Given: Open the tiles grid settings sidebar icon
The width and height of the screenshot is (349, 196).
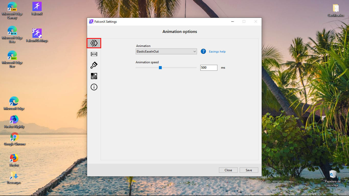Looking at the screenshot, I should (94, 76).
